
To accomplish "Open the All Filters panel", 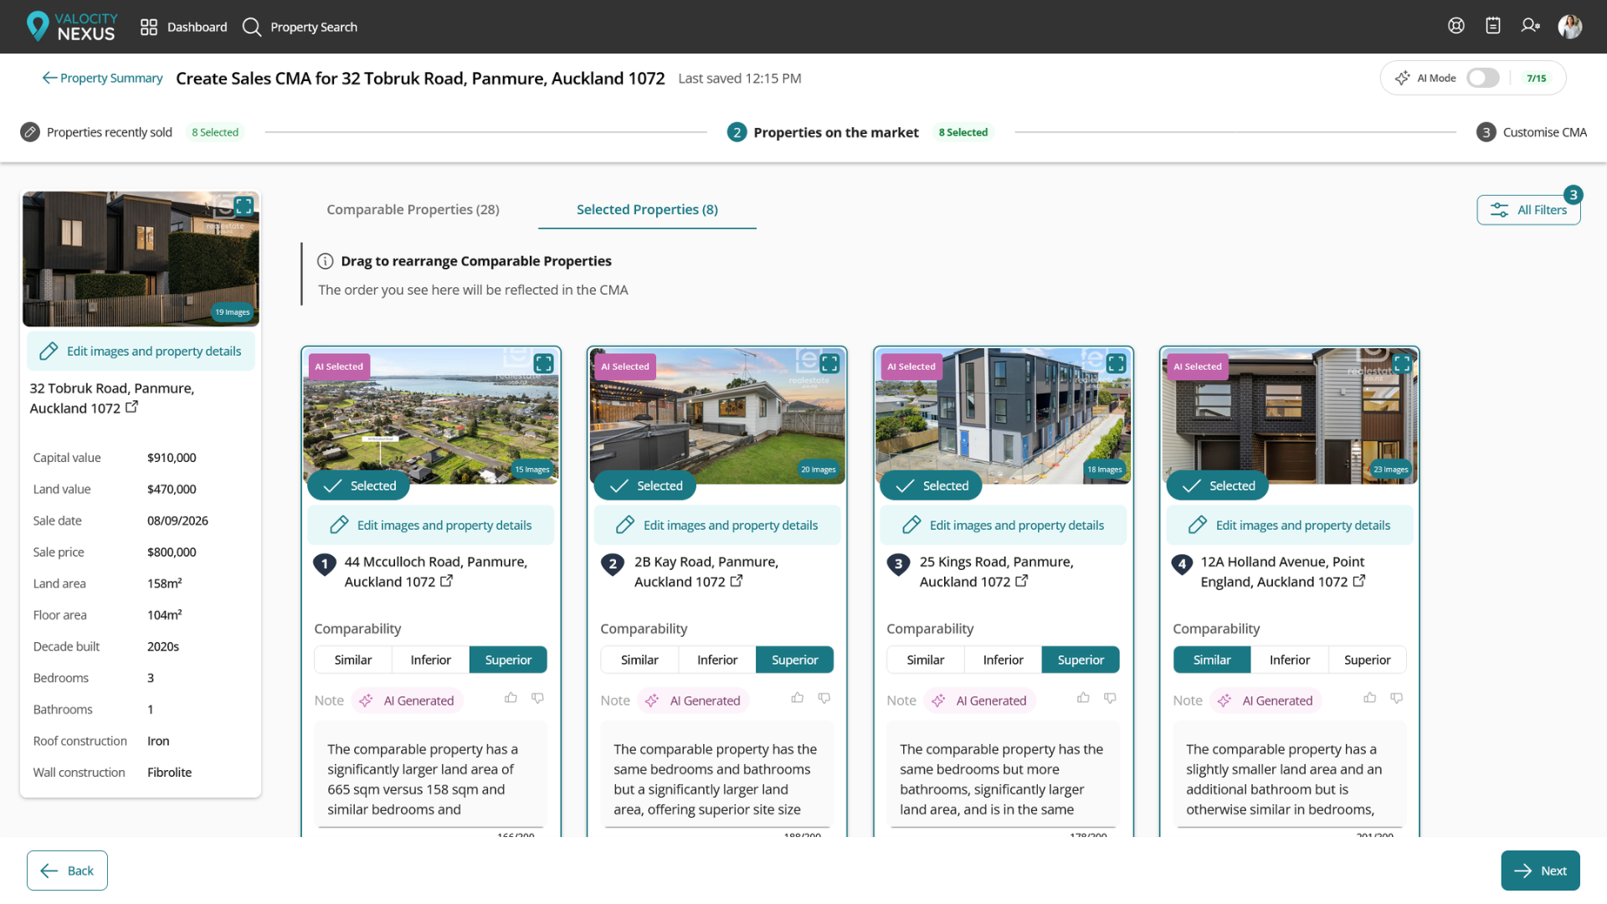I will [x=1529, y=210].
